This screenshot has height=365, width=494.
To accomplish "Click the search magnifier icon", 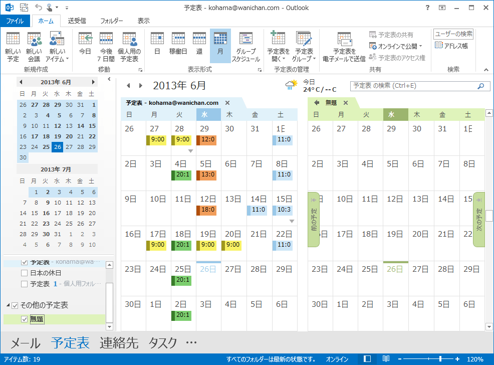I will click(481, 86).
